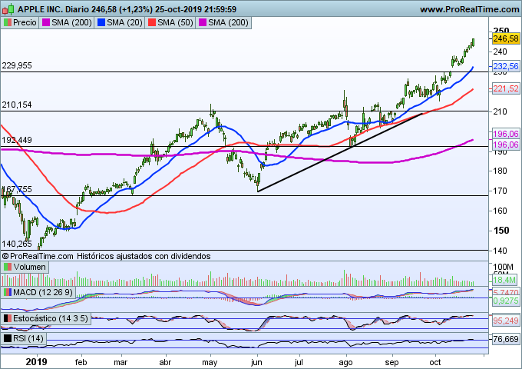Click the mar month label

tap(121, 362)
